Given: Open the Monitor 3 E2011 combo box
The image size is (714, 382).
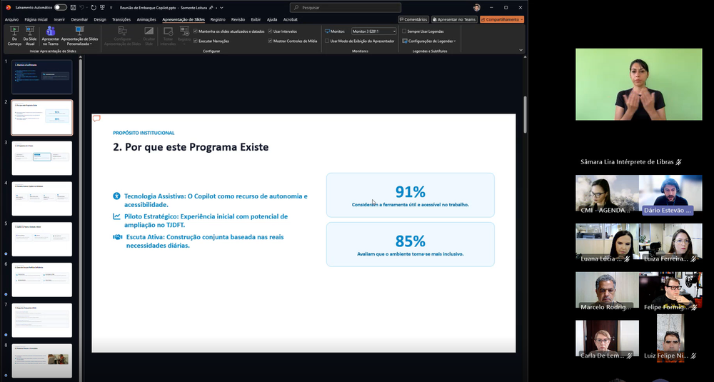Looking at the screenshot, I should click(374, 31).
